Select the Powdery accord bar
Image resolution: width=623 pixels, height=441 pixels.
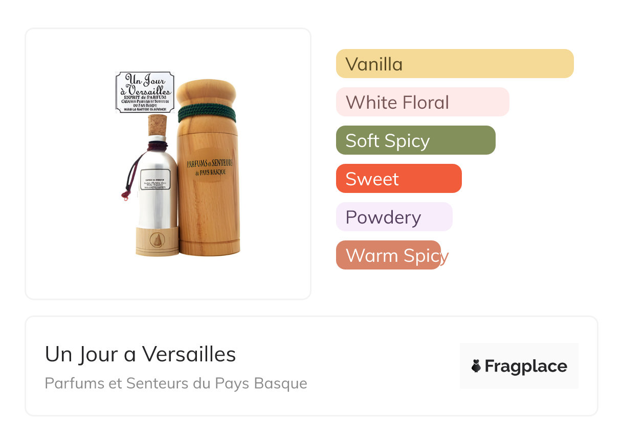click(394, 217)
